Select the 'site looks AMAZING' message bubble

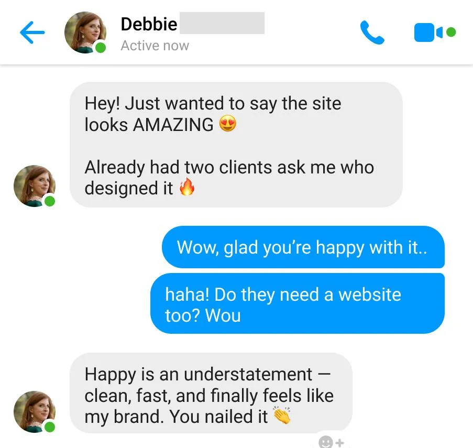236,145
